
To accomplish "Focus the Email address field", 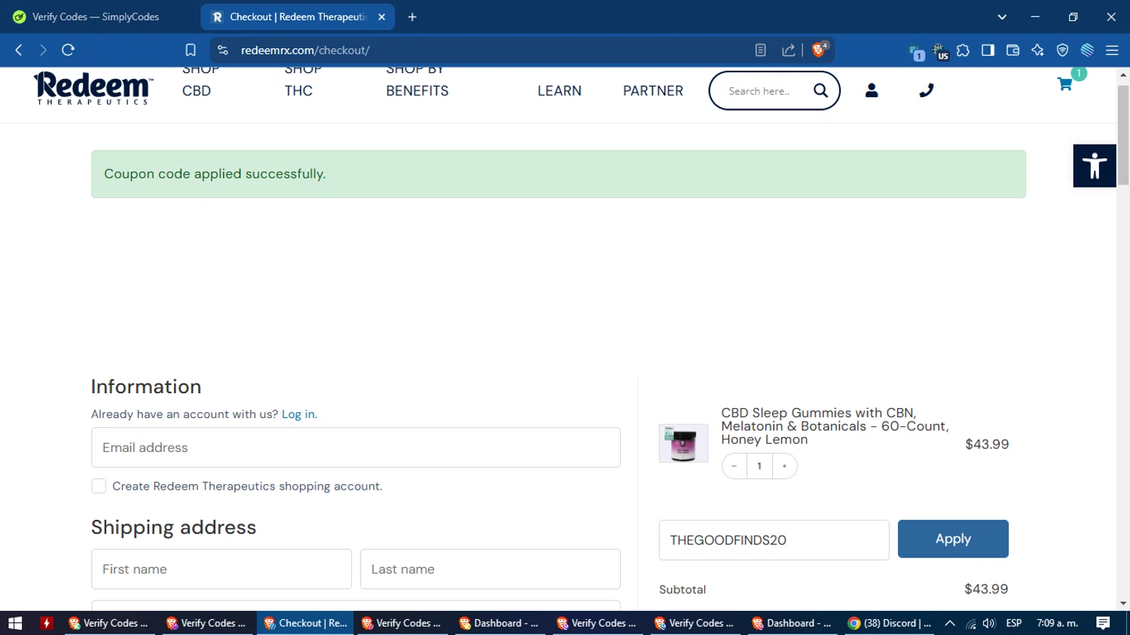I will pyautogui.click(x=356, y=447).
